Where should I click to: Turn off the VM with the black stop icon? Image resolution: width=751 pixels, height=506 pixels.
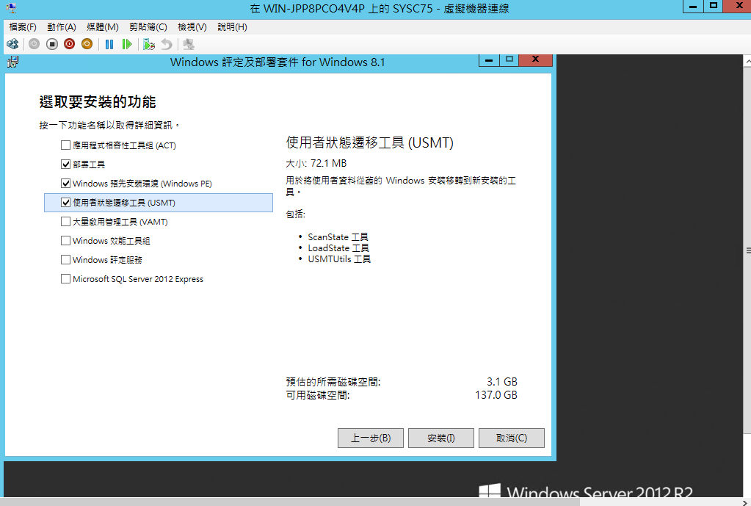(x=51, y=45)
